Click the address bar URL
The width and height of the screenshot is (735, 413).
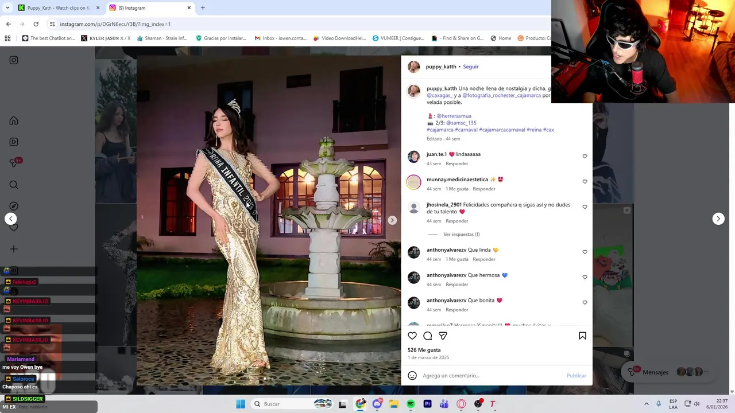pos(115,24)
